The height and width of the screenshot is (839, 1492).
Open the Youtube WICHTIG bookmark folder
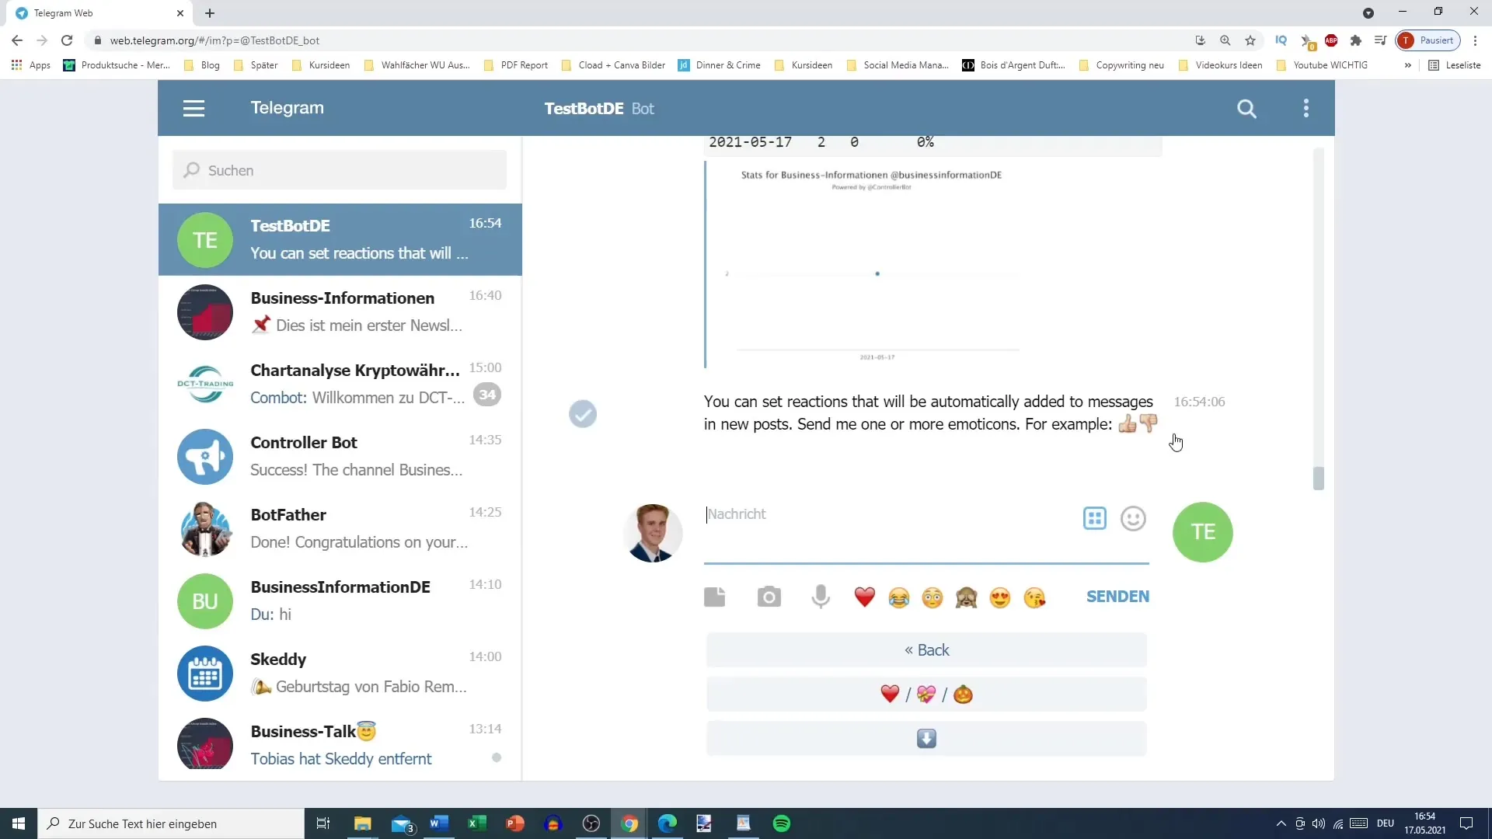point(1322,65)
